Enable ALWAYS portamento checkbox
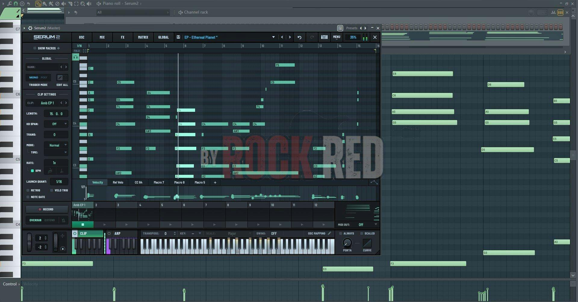 tap(340, 234)
